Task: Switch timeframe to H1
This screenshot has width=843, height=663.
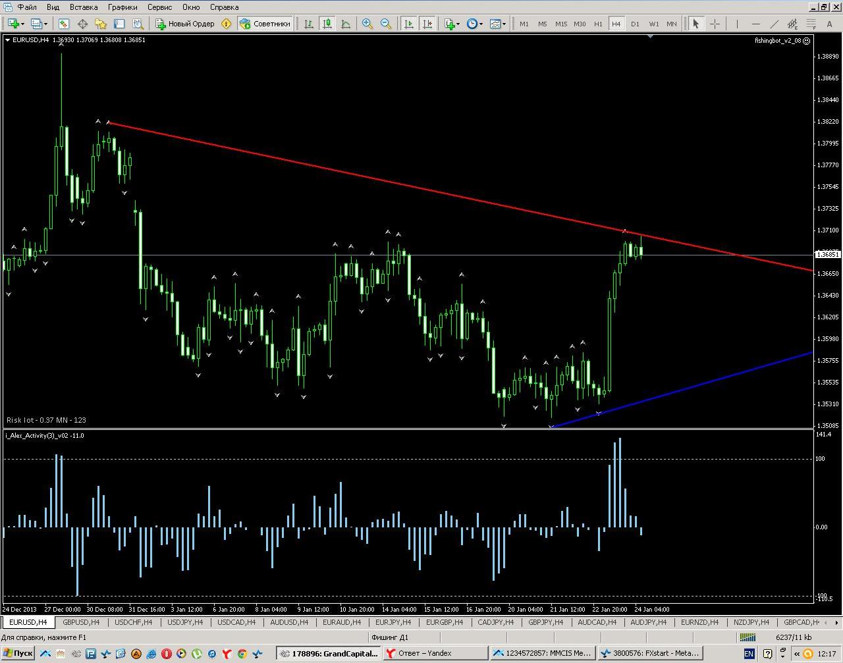Action: 598,24
